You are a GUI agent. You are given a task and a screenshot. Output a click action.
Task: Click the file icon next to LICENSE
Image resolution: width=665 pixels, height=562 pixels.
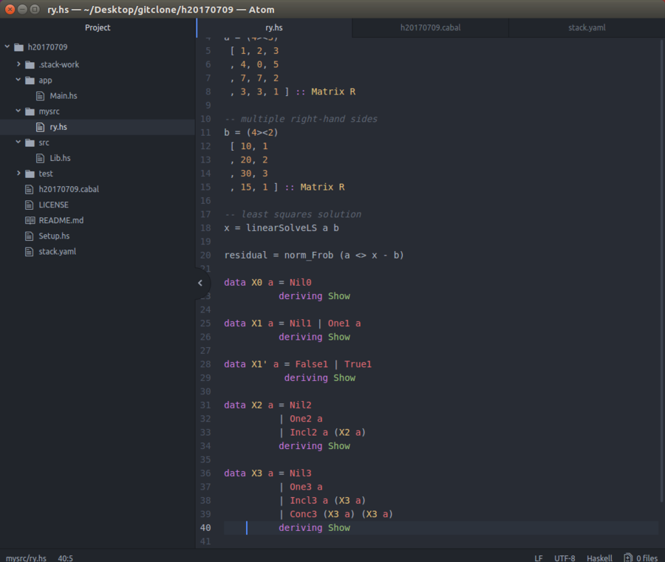tap(30, 205)
